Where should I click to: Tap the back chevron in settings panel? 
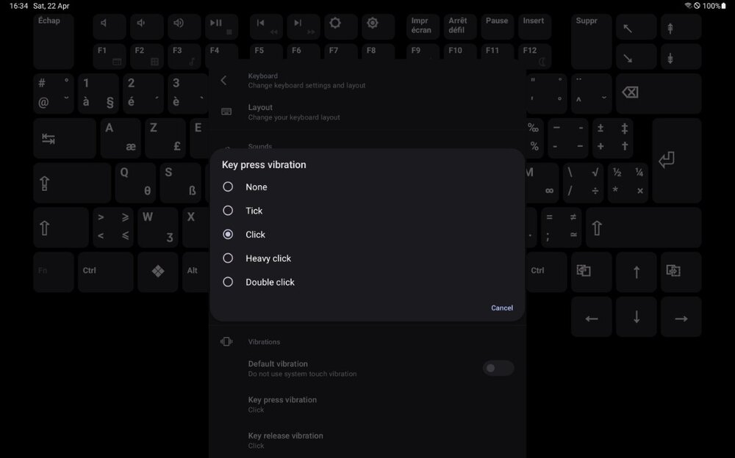pyautogui.click(x=223, y=81)
